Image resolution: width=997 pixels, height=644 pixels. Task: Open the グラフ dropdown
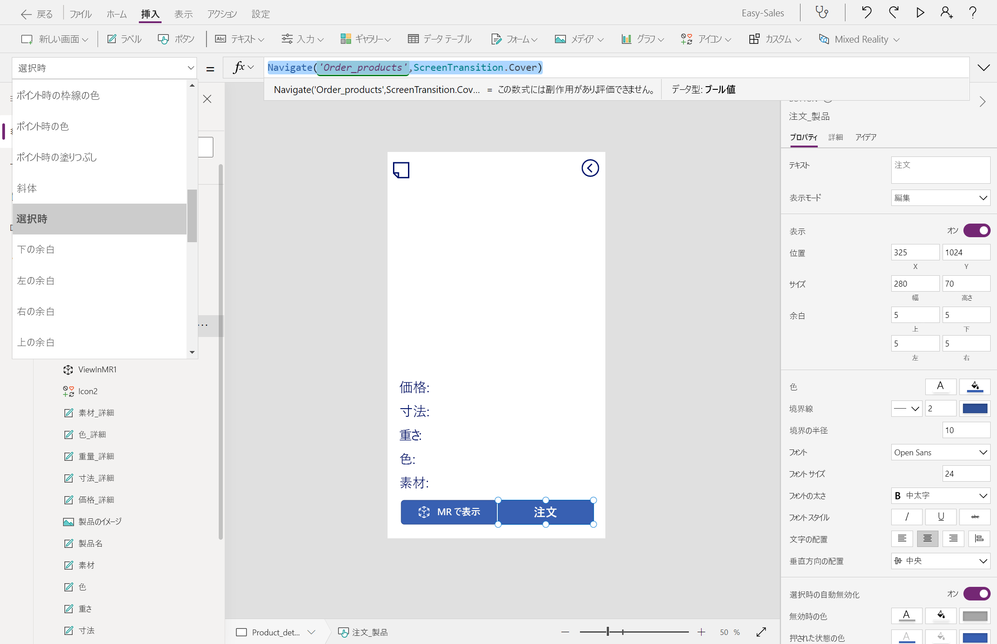(x=643, y=39)
